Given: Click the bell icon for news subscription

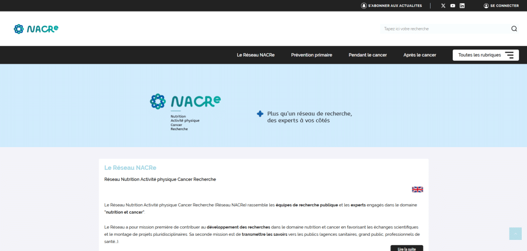Looking at the screenshot, I should click(x=364, y=6).
